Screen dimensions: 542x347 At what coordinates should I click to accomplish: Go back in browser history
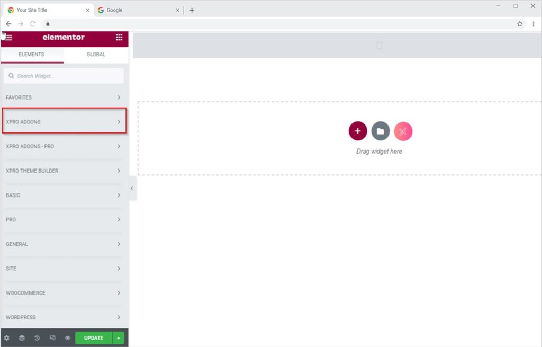(x=8, y=24)
